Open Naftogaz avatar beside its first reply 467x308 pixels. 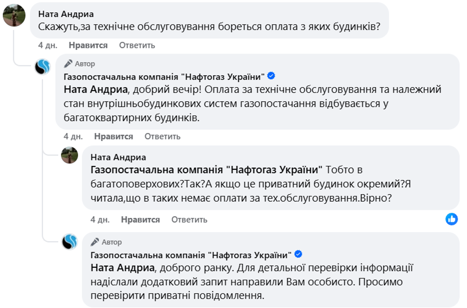[43, 66]
